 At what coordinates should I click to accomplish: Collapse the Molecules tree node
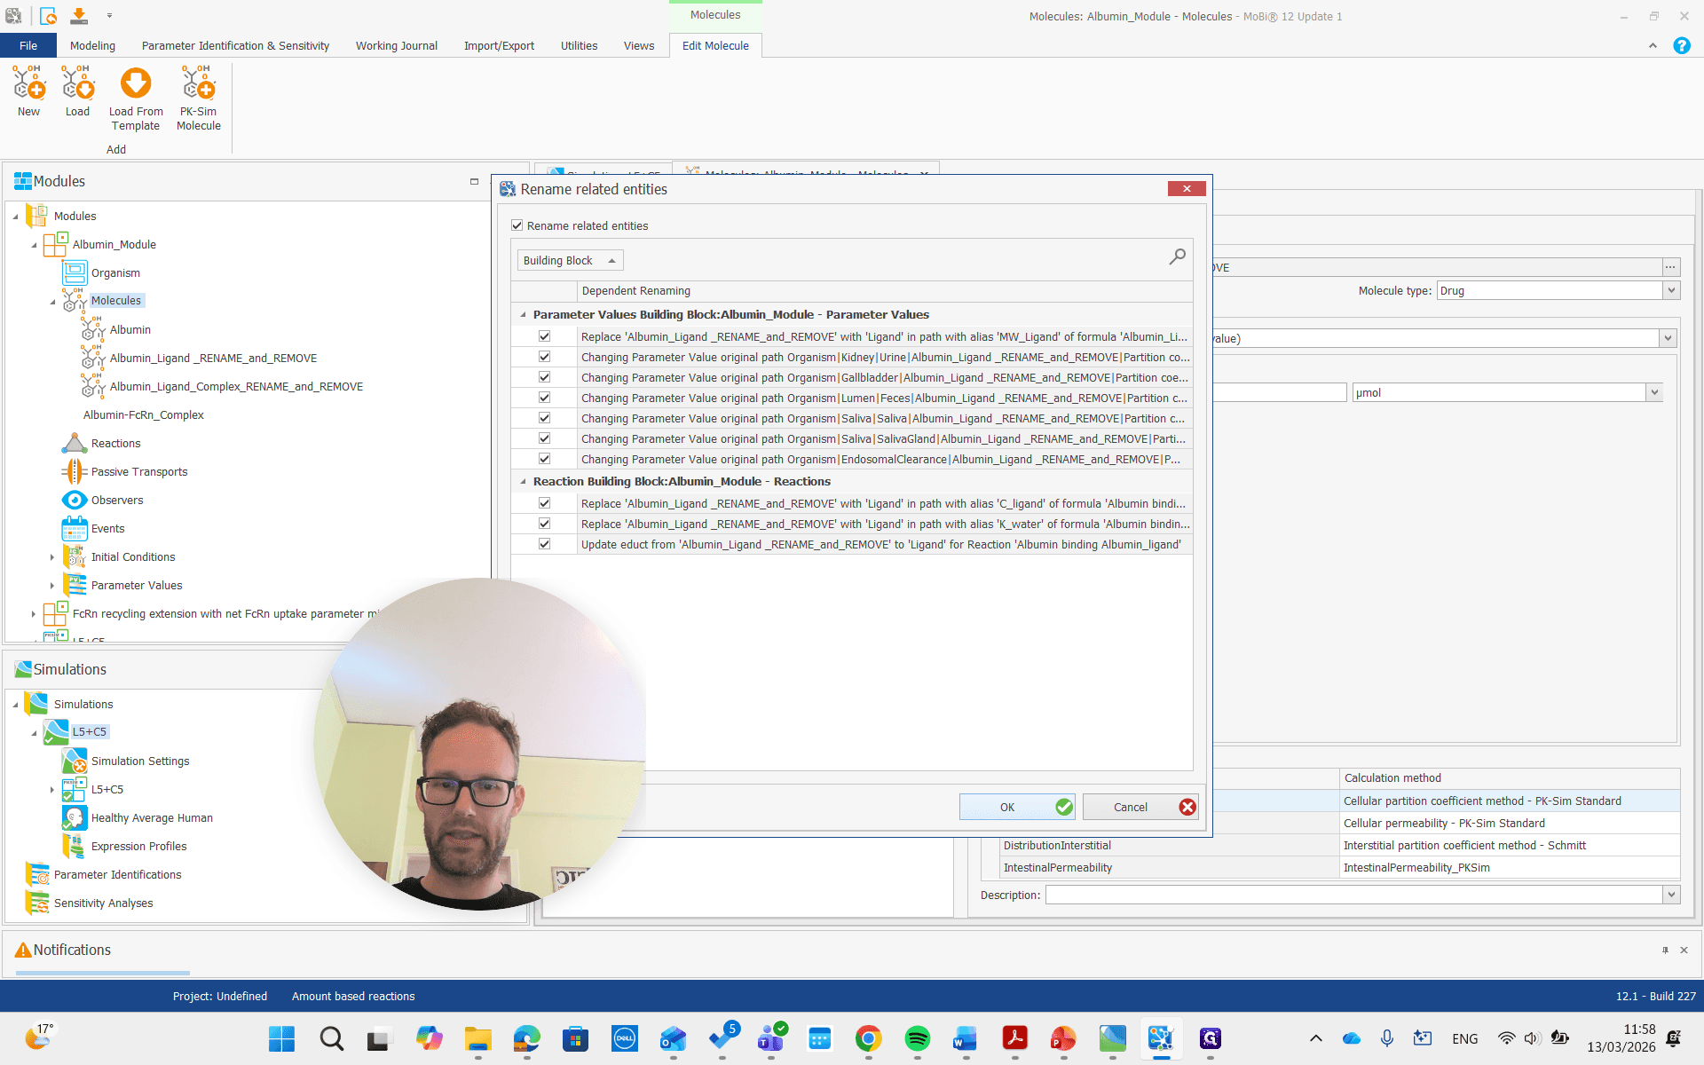coord(52,302)
